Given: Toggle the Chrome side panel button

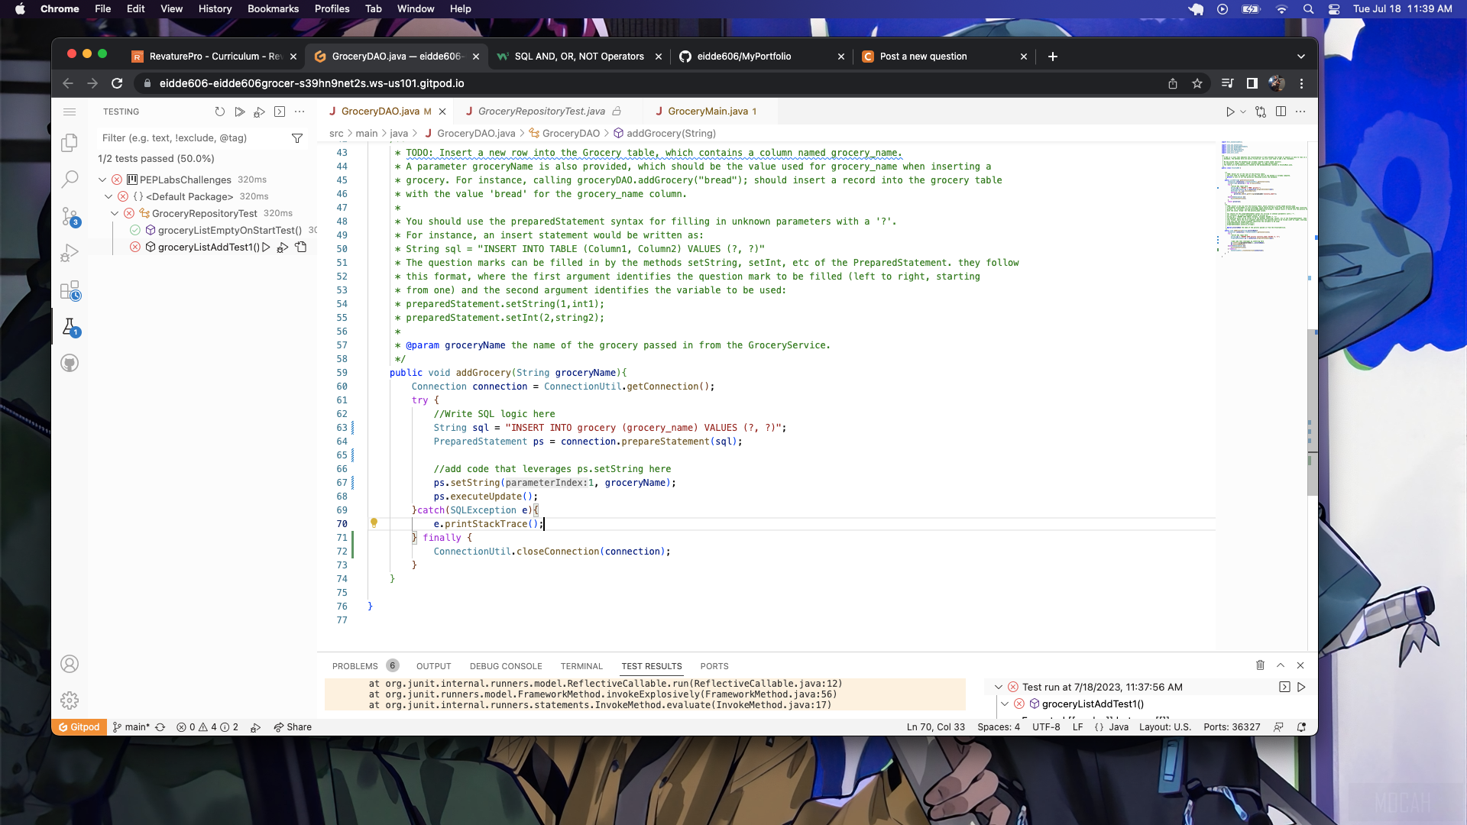Looking at the screenshot, I should click(1252, 83).
